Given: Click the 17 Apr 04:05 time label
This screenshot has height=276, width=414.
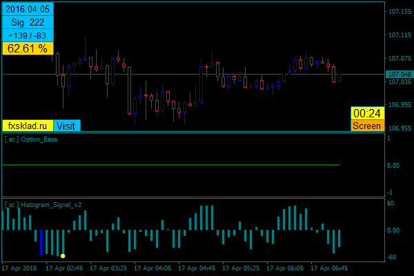Looking at the screenshot, I should click(152, 268).
